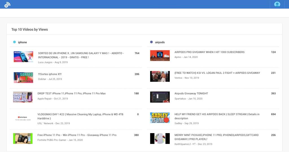Open the Sadley Is Live thumbnail
Screen dimensions: 289x152
pos(160,118)
